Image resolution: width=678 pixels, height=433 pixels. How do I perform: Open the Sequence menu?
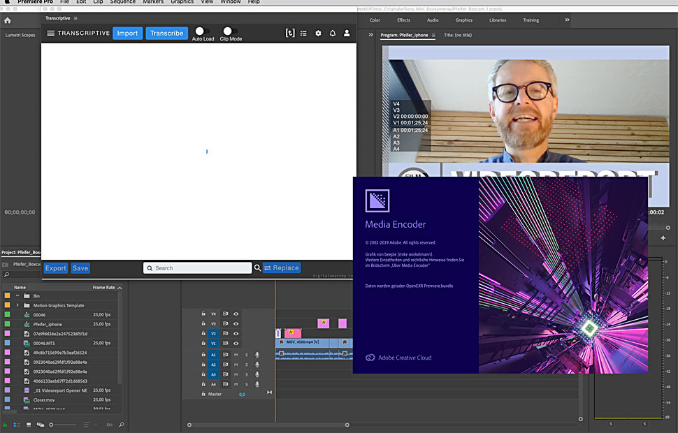coord(123,2)
